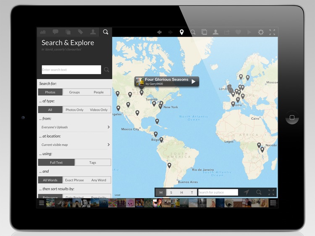The height and width of the screenshot is (236, 315).
Task: Switch map to M mode
Action: pos(161,192)
